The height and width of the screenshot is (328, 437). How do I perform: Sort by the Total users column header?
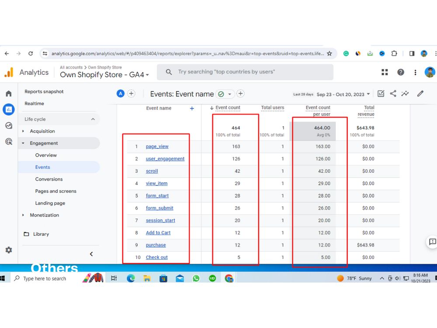pos(272,108)
